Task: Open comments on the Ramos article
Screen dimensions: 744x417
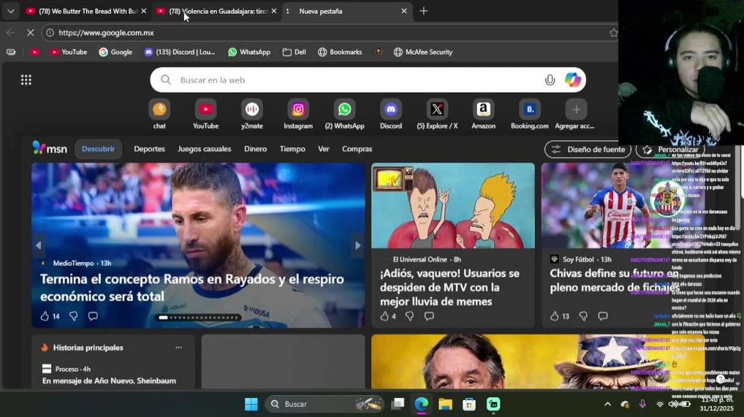Action: [93, 316]
